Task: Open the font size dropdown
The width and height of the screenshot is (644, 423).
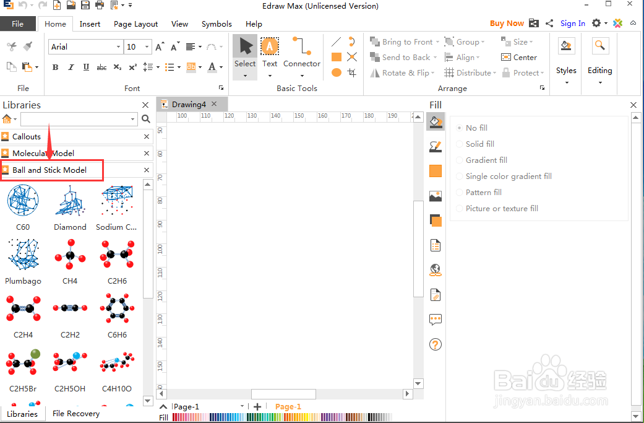Action: pyautogui.click(x=147, y=47)
